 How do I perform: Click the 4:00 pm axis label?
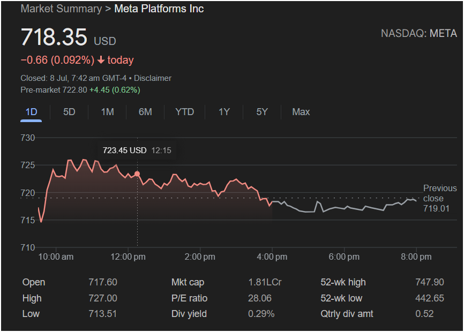[x=272, y=257]
